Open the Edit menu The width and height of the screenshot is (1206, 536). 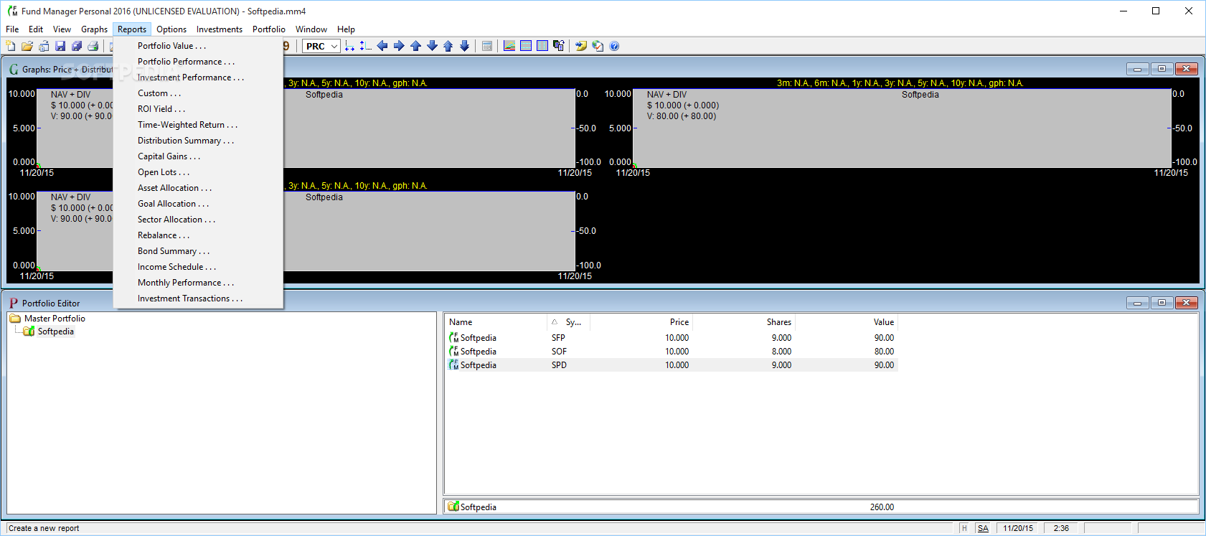[x=36, y=29]
